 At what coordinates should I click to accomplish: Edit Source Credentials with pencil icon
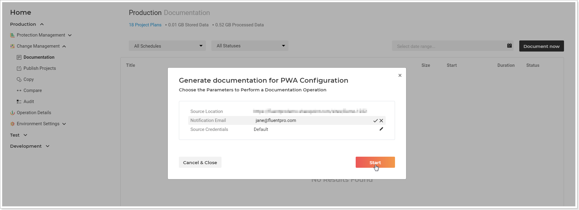click(x=381, y=129)
